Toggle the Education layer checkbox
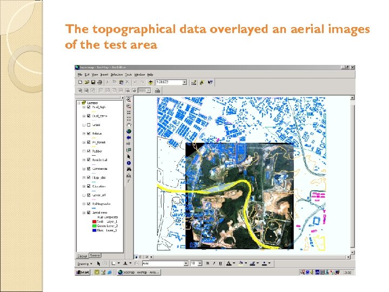389x292 pixels. pos(89,186)
